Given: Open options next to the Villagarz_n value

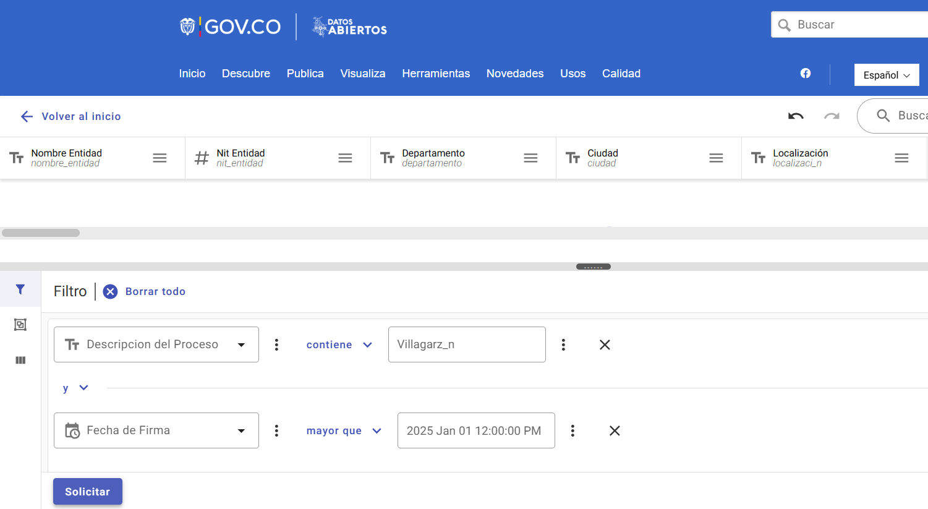Looking at the screenshot, I should pyautogui.click(x=563, y=344).
